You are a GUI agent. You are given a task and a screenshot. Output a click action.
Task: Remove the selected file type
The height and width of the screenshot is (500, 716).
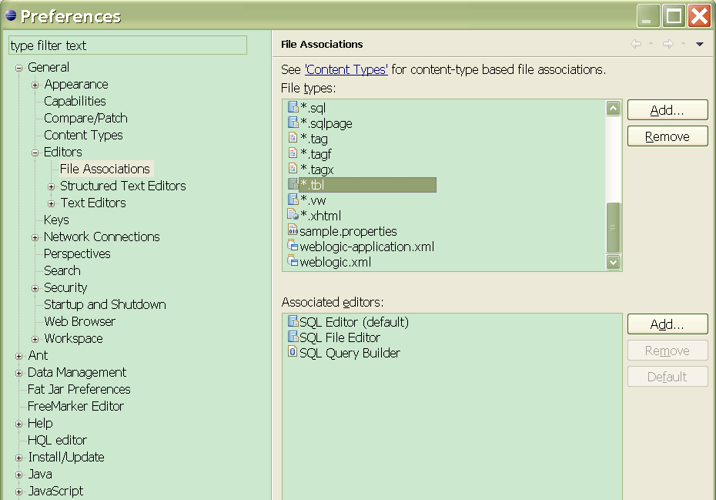coord(667,136)
